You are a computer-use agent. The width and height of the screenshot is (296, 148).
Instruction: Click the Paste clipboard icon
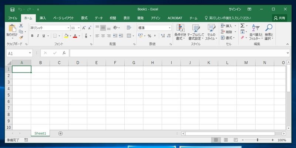pos(12,28)
